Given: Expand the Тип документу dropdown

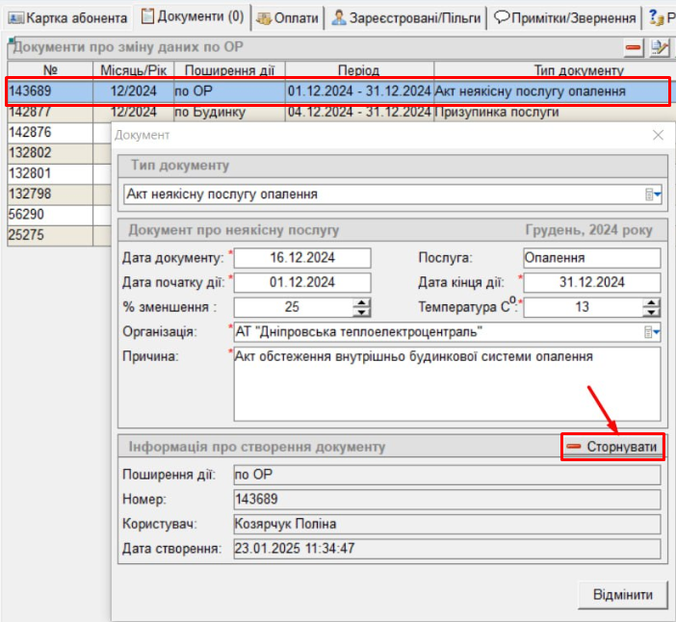Looking at the screenshot, I should coord(654,194).
